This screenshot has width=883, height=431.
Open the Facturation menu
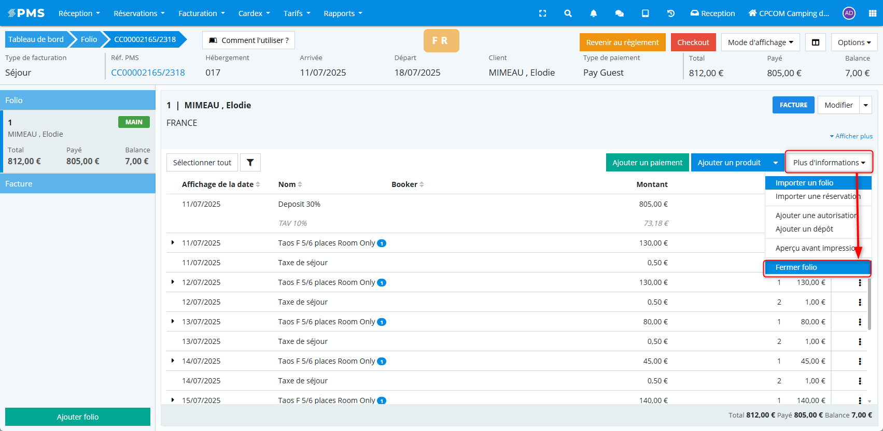[x=201, y=13]
